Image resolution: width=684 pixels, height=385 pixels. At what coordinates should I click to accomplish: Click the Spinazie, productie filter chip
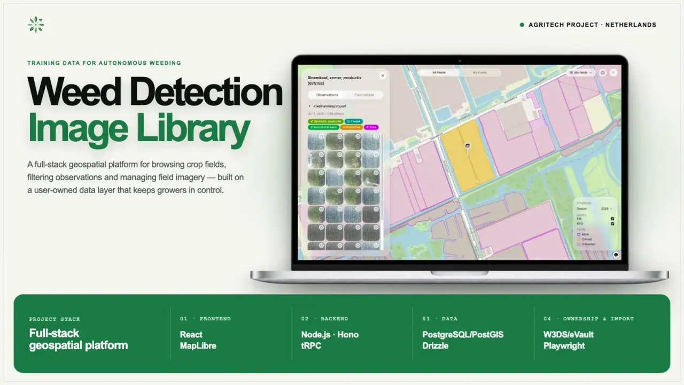(x=325, y=121)
